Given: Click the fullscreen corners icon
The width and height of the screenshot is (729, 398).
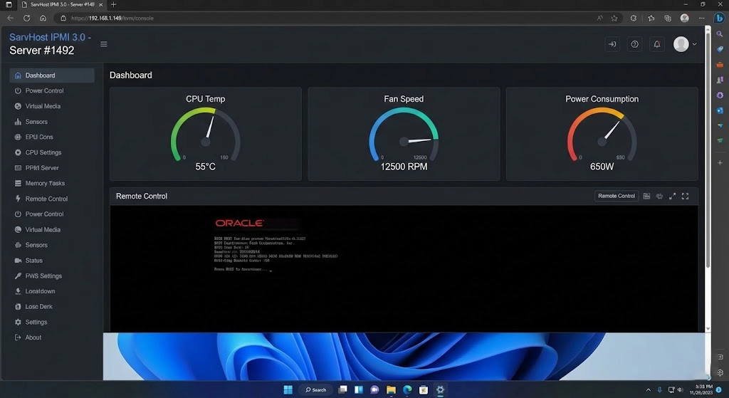Looking at the screenshot, I should click(x=686, y=197).
